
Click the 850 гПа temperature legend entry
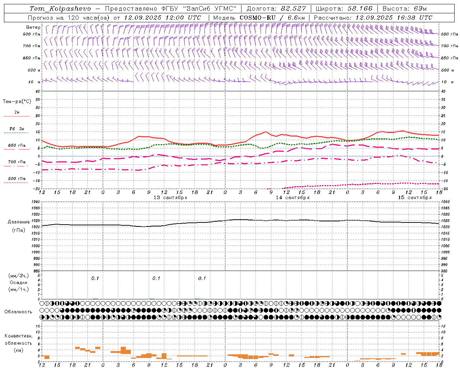(17, 146)
